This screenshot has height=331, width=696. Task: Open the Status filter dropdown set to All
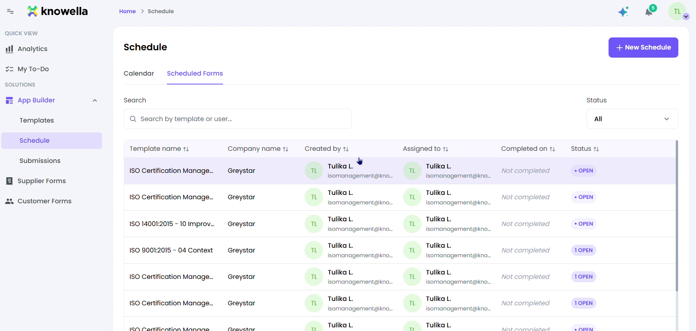(632, 119)
